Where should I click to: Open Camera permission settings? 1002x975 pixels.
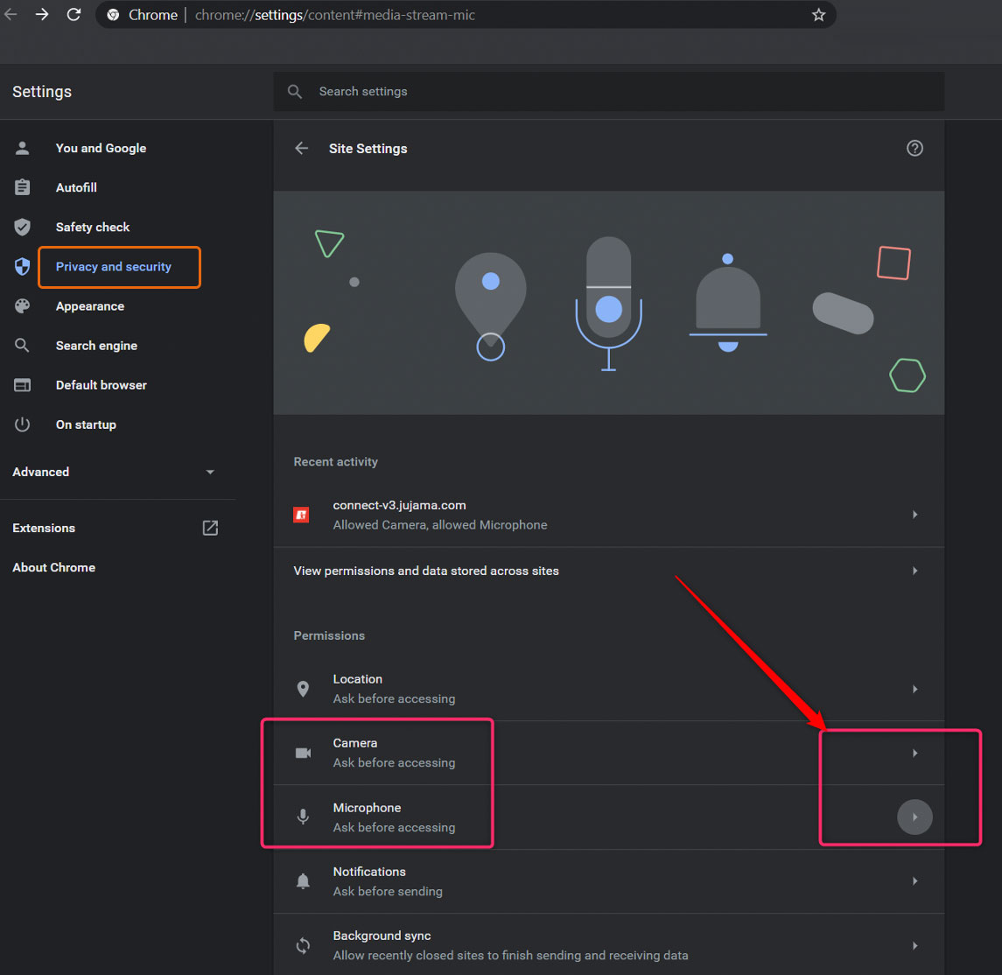(609, 754)
